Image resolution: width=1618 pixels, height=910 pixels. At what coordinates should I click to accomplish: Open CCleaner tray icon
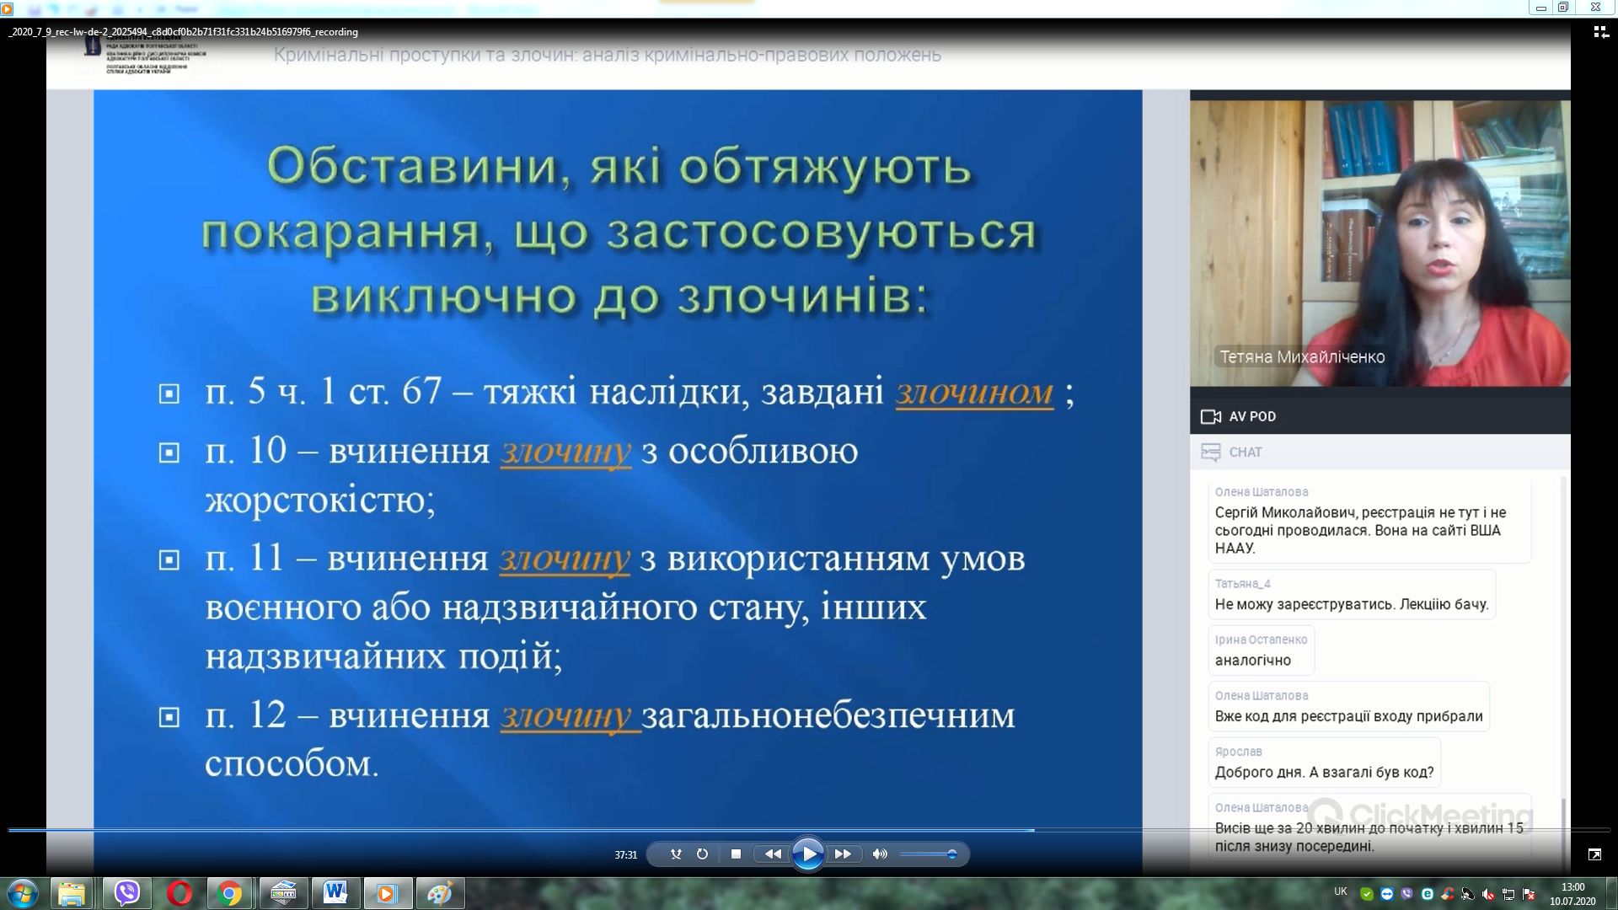(1447, 894)
